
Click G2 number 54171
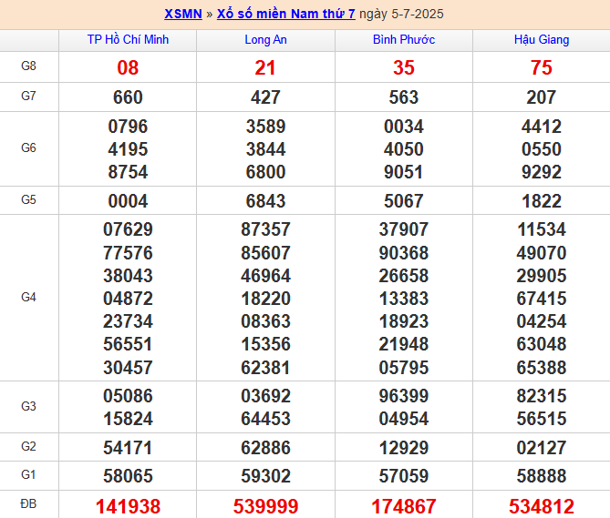coord(128,448)
